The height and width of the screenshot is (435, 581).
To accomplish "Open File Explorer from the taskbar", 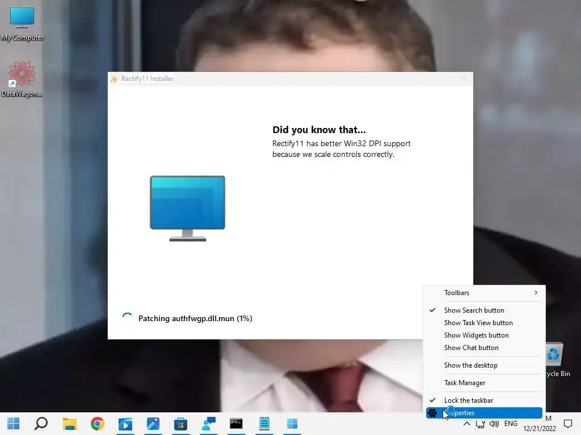I will click(x=69, y=424).
